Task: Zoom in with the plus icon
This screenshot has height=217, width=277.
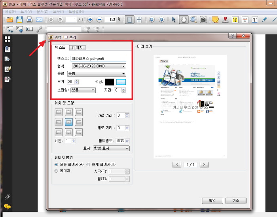Action: point(90,19)
